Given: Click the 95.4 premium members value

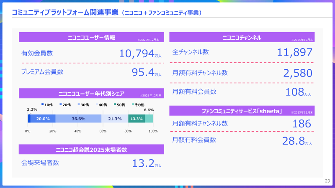Looking at the screenshot, I should tap(143, 72).
